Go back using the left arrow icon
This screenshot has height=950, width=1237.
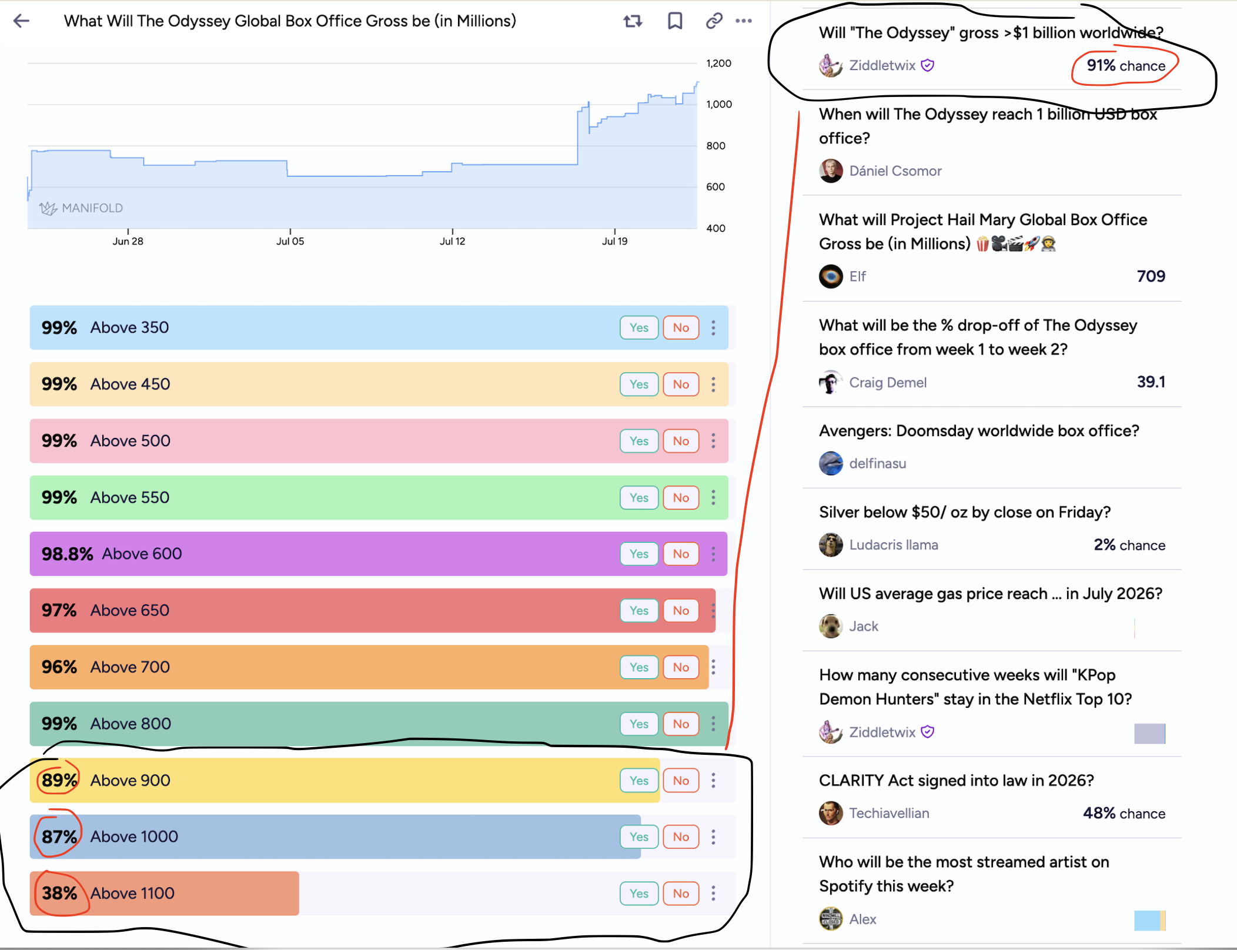(21, 21)
